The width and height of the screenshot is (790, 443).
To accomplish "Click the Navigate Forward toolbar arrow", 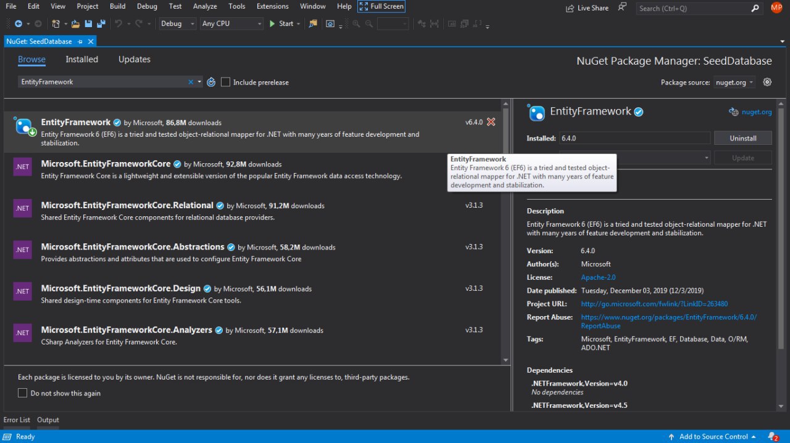I will click(38, 23).
